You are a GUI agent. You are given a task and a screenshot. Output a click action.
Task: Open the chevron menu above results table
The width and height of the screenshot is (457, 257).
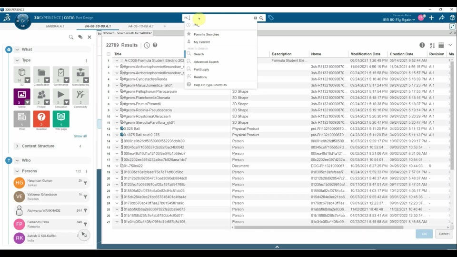450,45
